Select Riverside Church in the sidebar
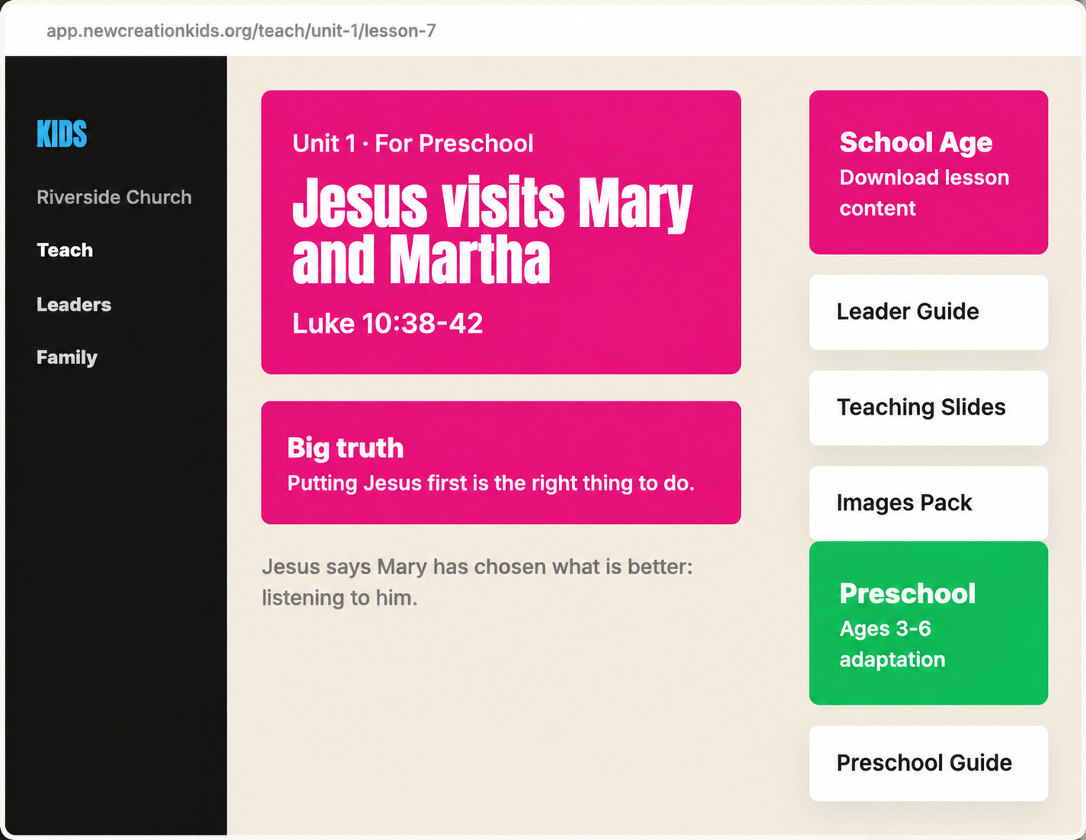 [114, 197]
